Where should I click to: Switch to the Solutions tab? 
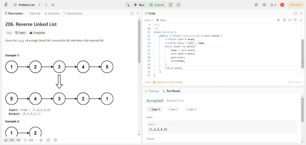click(52, 13)
